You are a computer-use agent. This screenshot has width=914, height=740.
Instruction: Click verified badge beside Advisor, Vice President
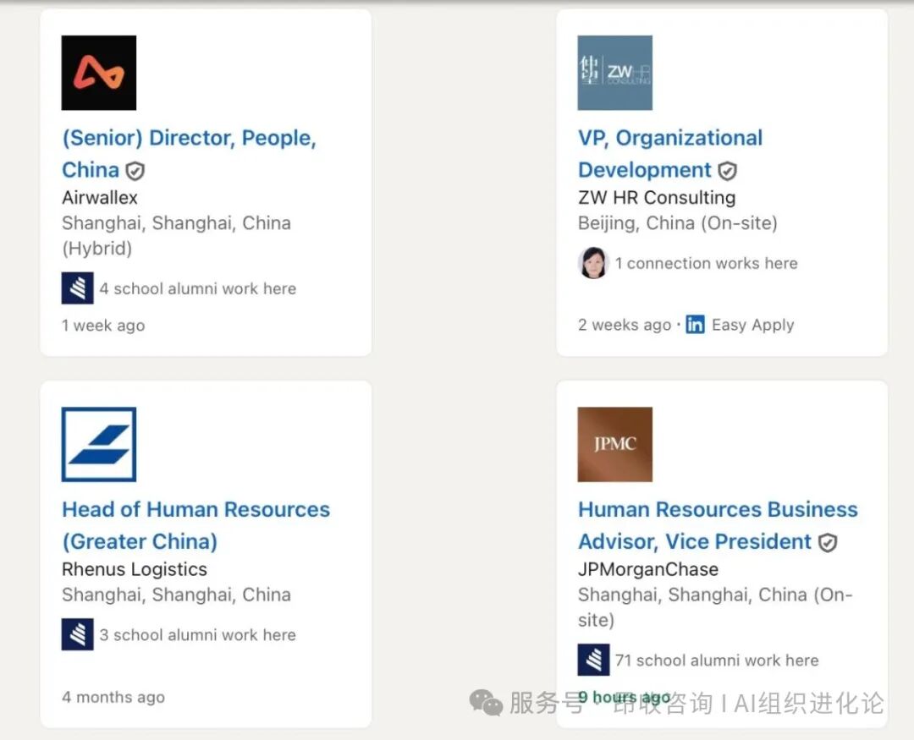pos(828,542)
